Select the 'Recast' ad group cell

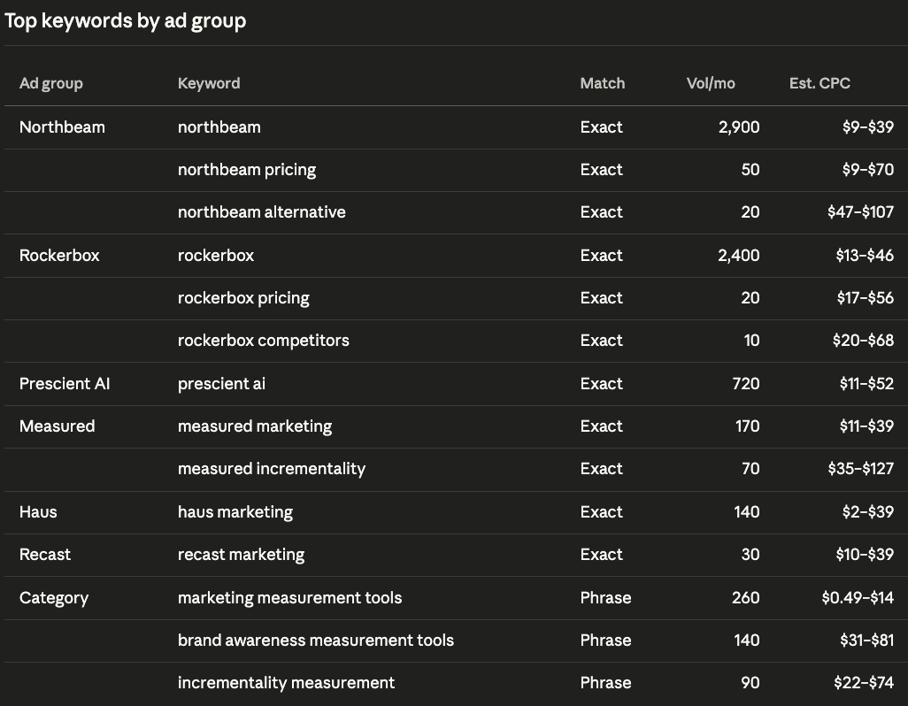(44, 555)
